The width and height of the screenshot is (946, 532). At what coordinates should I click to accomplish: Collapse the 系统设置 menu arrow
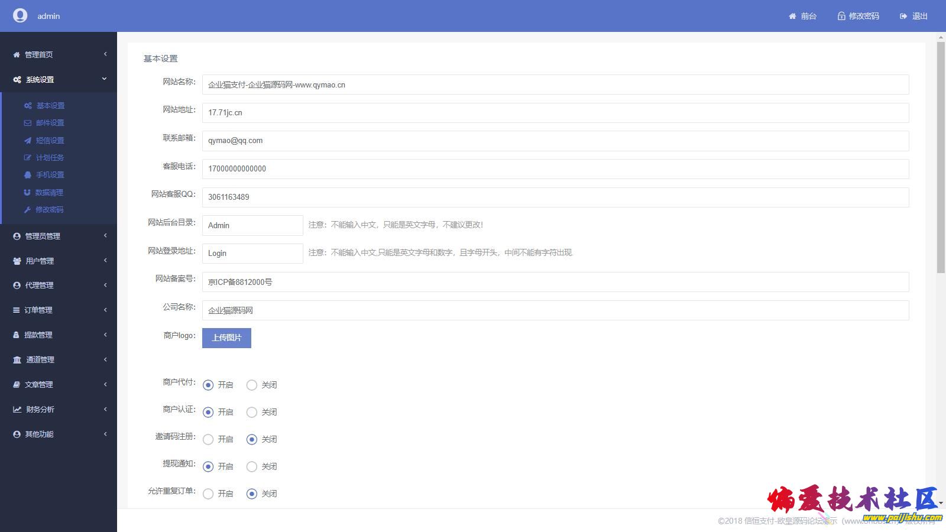pos(105,79)
